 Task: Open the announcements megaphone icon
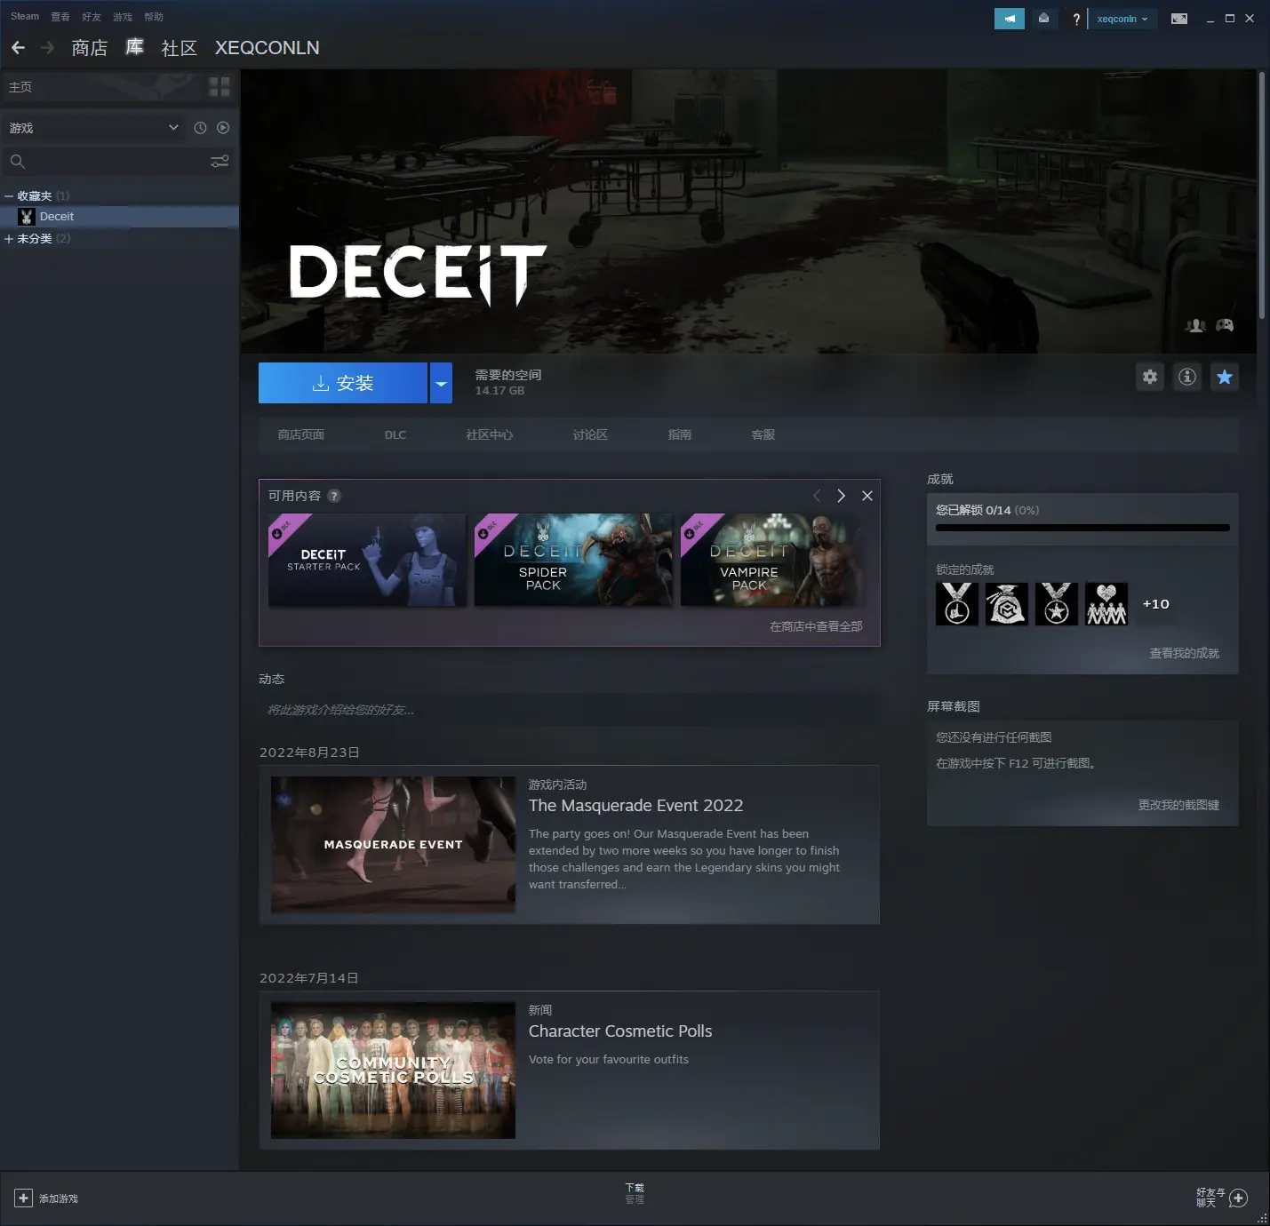click(x=1010, y=19)
